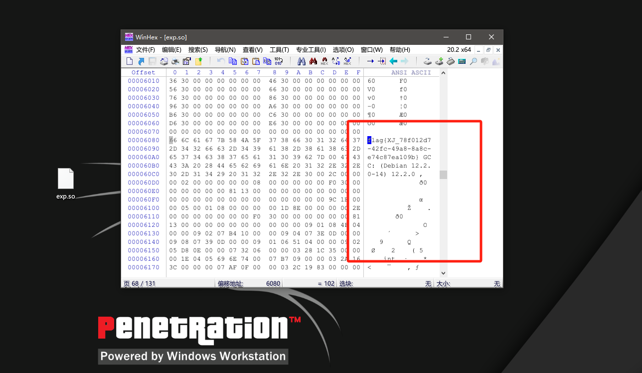The width and height of the screenshot is (642, 373).
Task: Click the Undo arrow icon
Action: click(221, 61)
